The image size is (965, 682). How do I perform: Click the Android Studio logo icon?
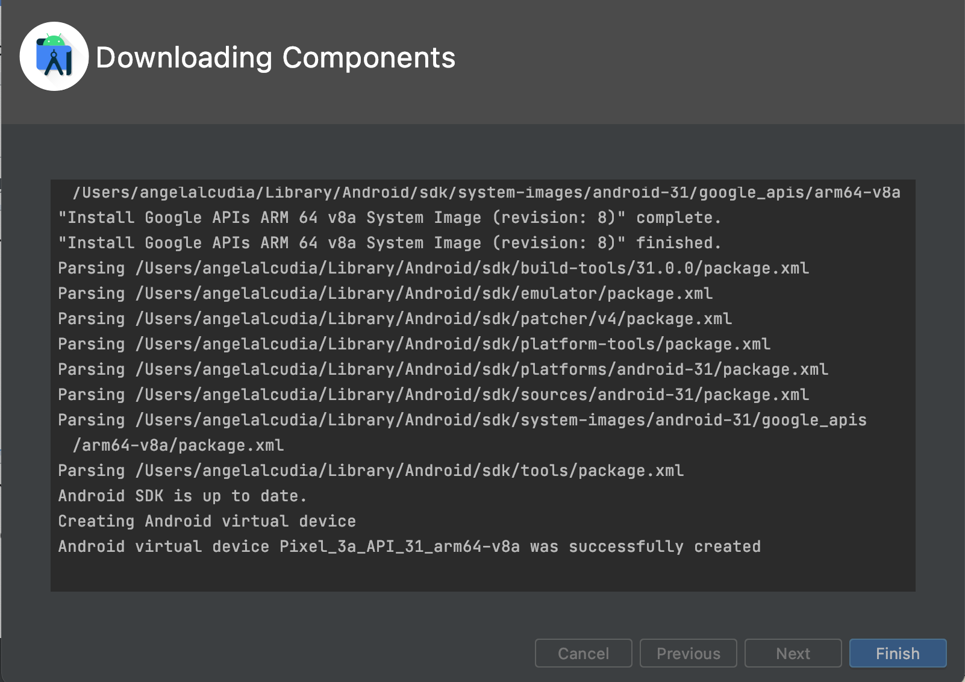pos(54,57)
